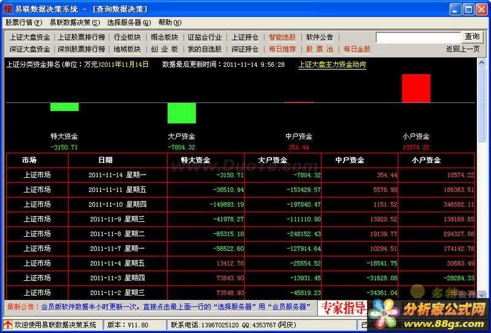Click the up arrow of the vertical scrollbar

tap(482, 63)
